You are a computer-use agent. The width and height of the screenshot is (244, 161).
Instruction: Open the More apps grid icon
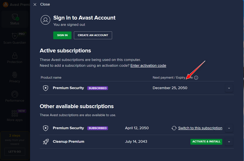point(14,113)
